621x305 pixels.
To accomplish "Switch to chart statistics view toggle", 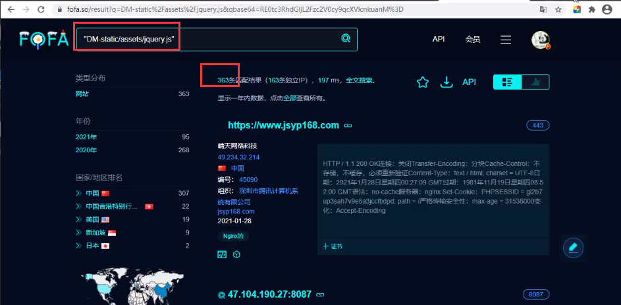I will click(535, 82).
